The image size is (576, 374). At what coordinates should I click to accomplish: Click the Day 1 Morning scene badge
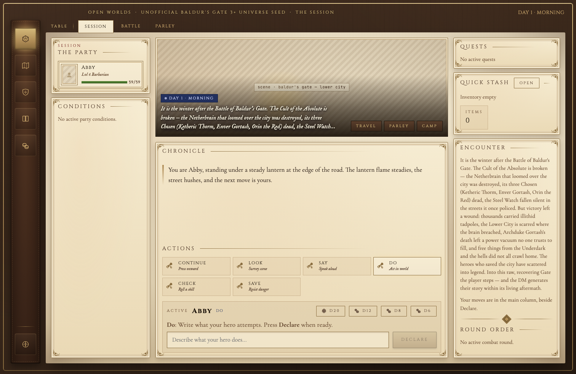click(x=189, y=98)
